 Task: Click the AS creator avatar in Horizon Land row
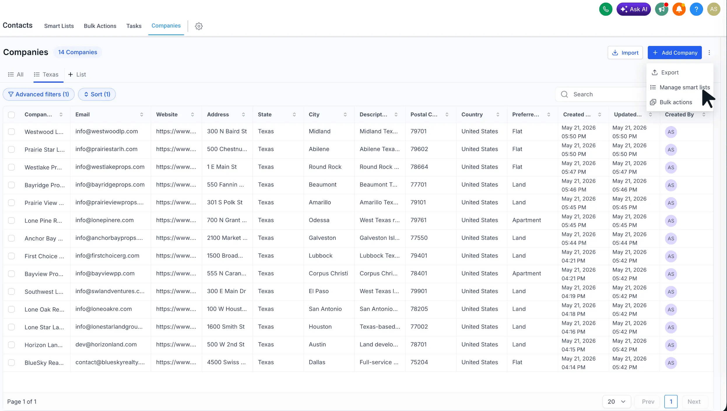[x=671, y=345]
